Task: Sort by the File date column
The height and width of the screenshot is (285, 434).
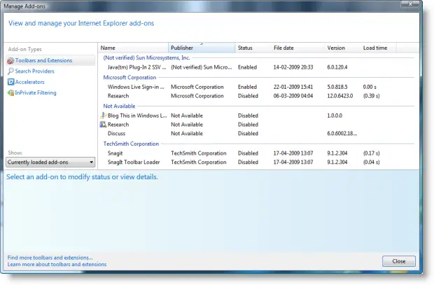Action: [297, 48]
